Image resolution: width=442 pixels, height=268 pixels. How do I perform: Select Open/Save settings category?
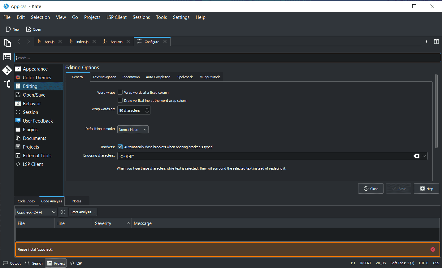[x=39, y=95]
